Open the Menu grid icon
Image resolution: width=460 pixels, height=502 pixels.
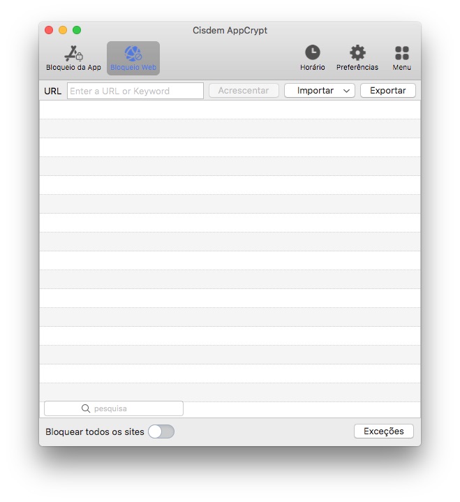401,53
